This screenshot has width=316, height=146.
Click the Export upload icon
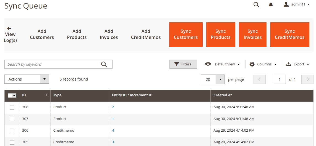tap(289, 64)
